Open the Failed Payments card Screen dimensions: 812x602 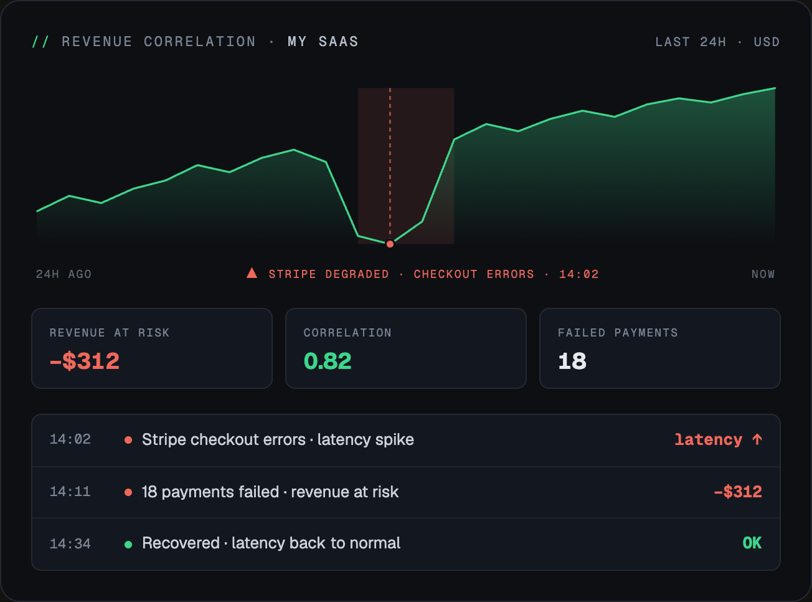(660, 348)
